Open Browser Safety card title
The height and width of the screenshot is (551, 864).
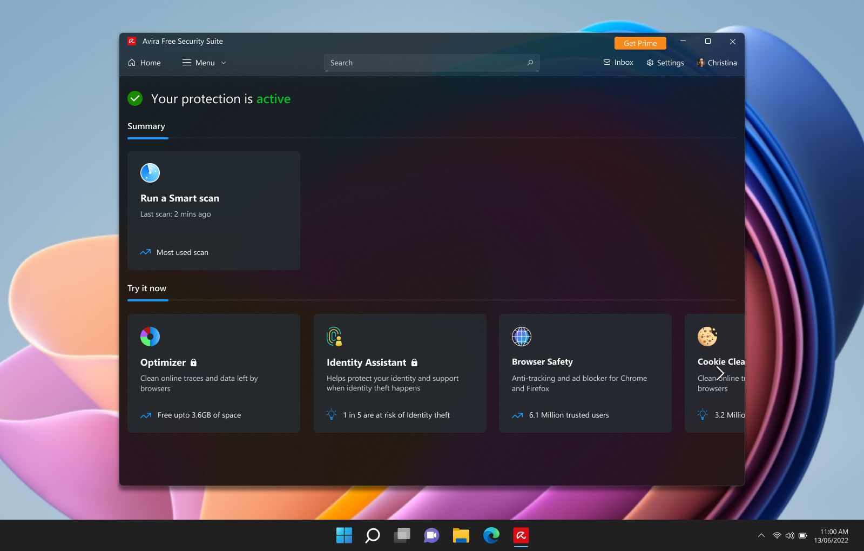point(542,362)
